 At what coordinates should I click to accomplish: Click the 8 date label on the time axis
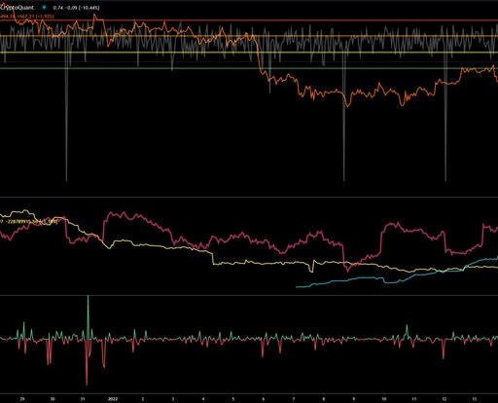(x=324, y=399)
